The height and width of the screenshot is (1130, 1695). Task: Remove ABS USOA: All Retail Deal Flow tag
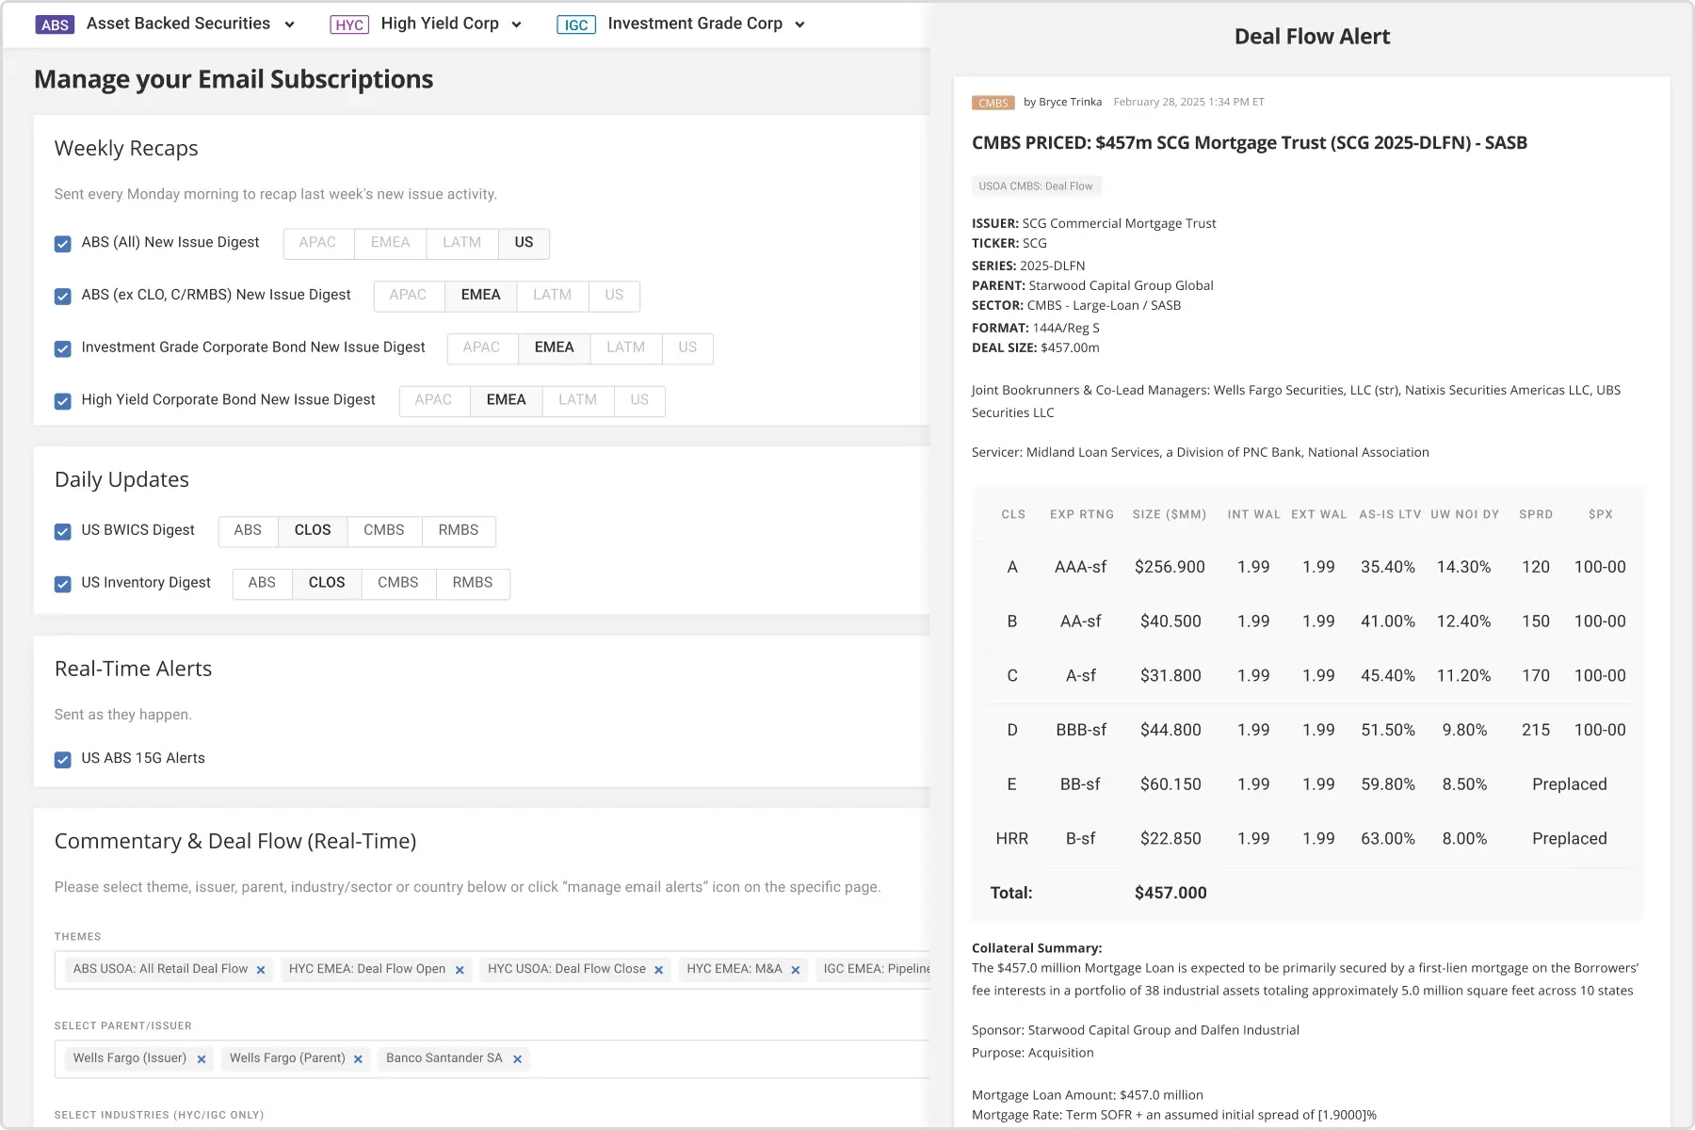click(x=261, y=970)
